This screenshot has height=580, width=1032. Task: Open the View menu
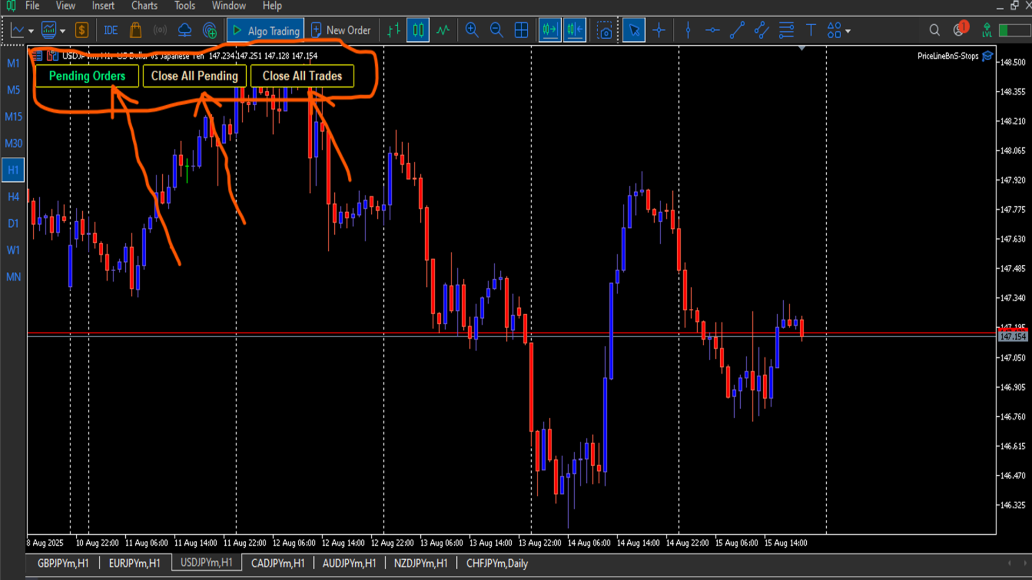[x=66, y=6]
